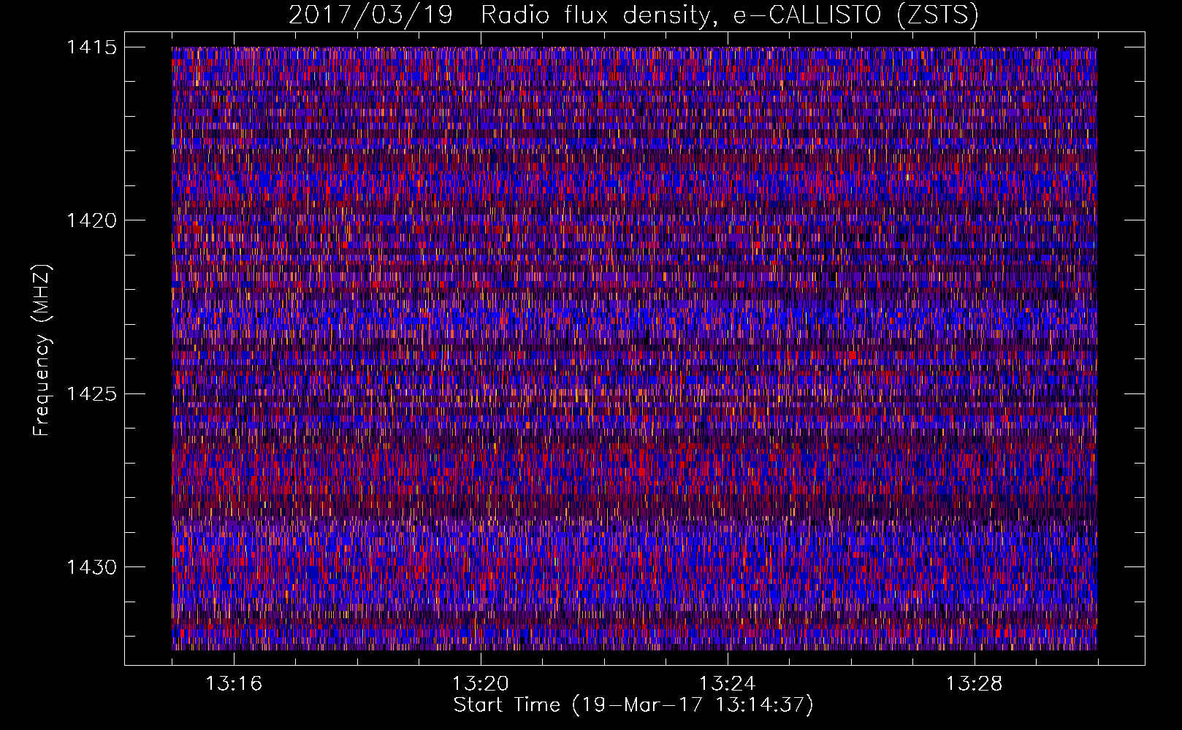1182x730 pixels.
Task: Click the 13:20 time axis label
Action: click(481, 683)
